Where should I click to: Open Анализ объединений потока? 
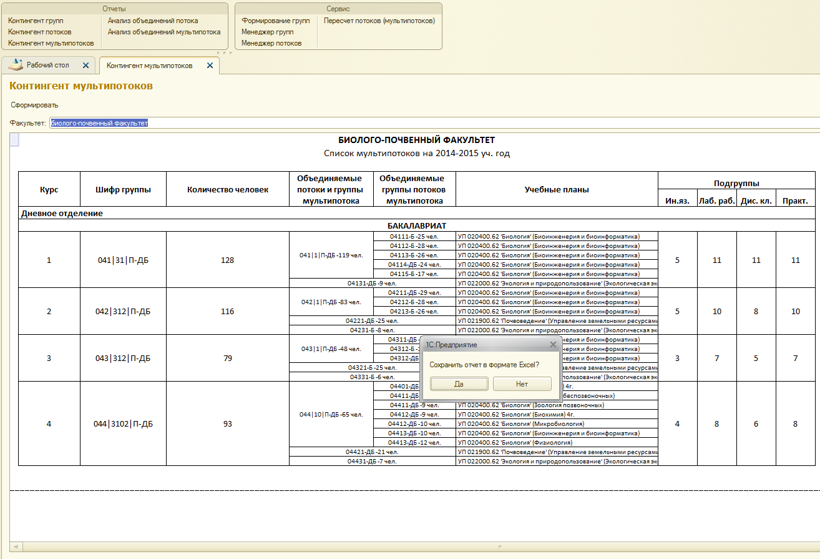pos(153,21)
